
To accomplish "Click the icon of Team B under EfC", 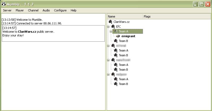I will coord(116,41).
